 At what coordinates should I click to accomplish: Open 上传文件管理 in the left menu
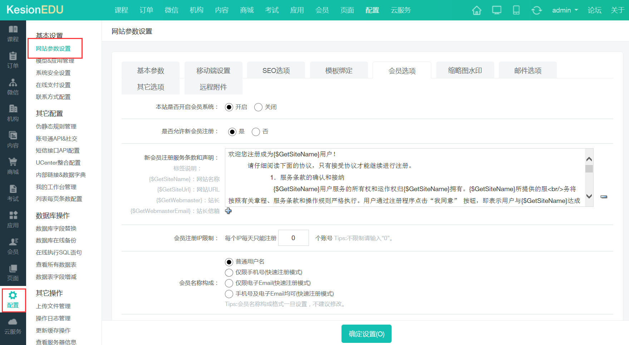click(x=53, y=306)
